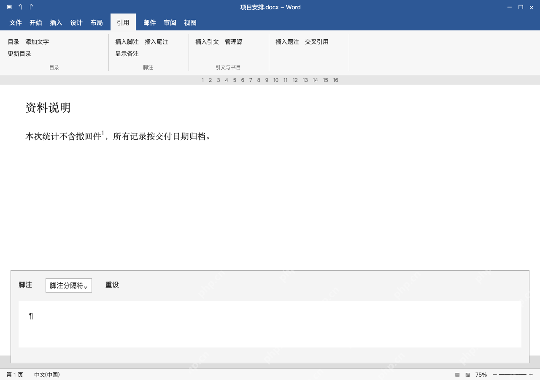Minimize the Word window

510,7
